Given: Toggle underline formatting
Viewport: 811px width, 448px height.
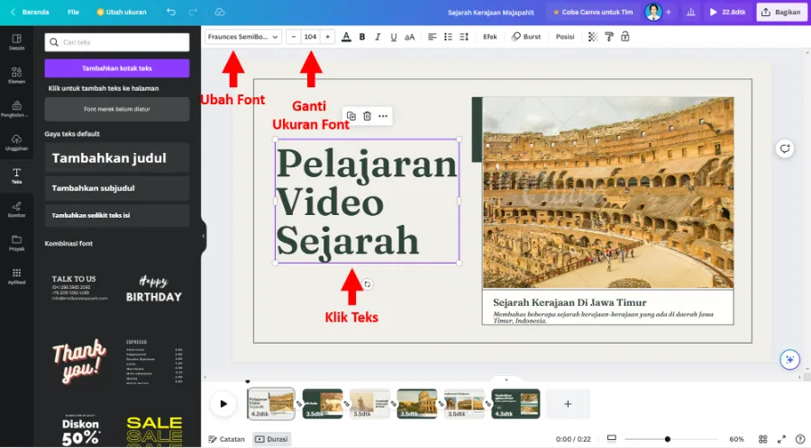Looking at the screenshot, I should tap(394, 37).
